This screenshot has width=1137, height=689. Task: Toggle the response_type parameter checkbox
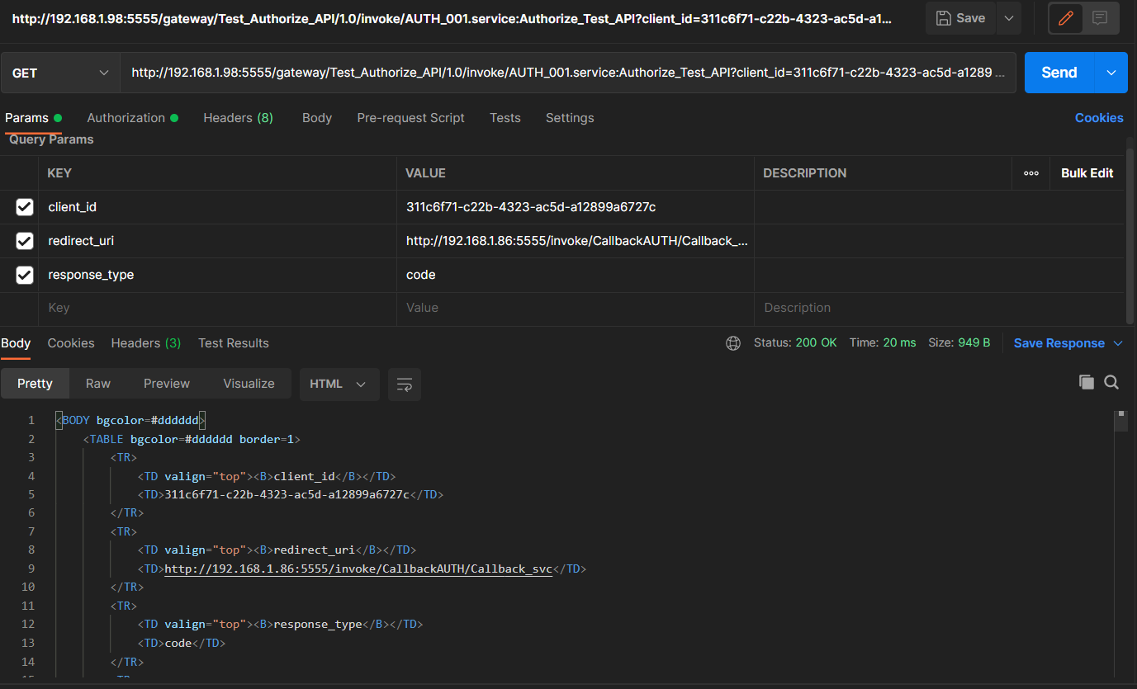tap(25, 275)
